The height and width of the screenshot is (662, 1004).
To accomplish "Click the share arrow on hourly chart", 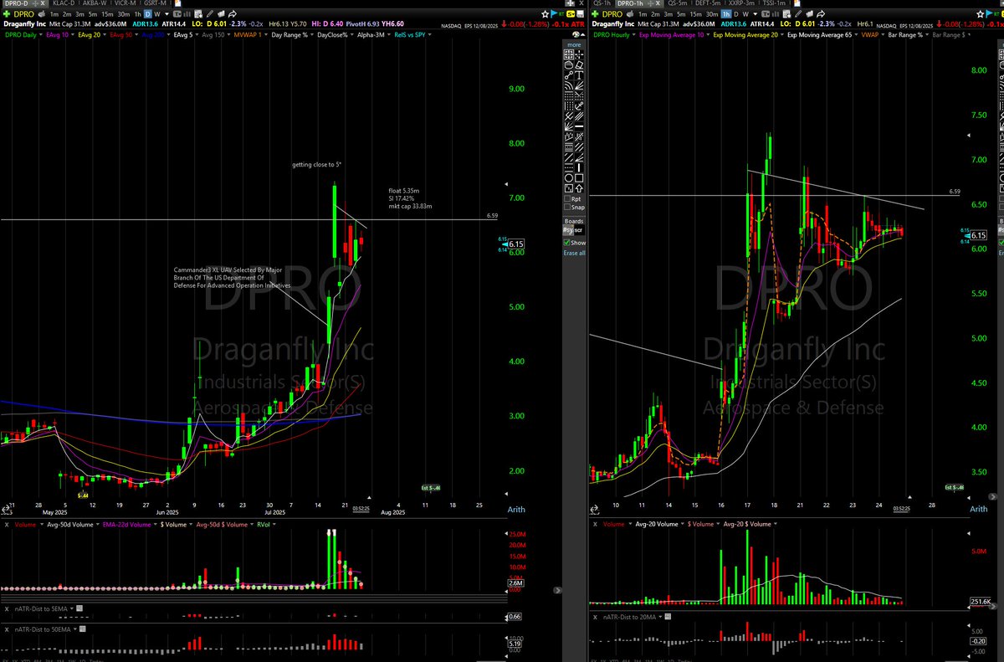I will [x=821, y=13].
